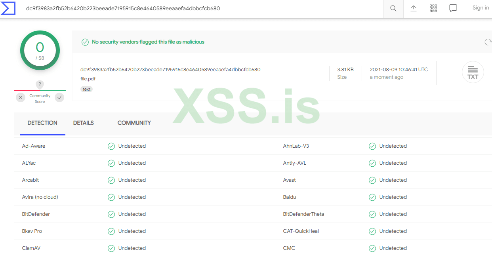
Task: Click the Undetected check icon for Arcabit
Action: click(x=111, y=181)
